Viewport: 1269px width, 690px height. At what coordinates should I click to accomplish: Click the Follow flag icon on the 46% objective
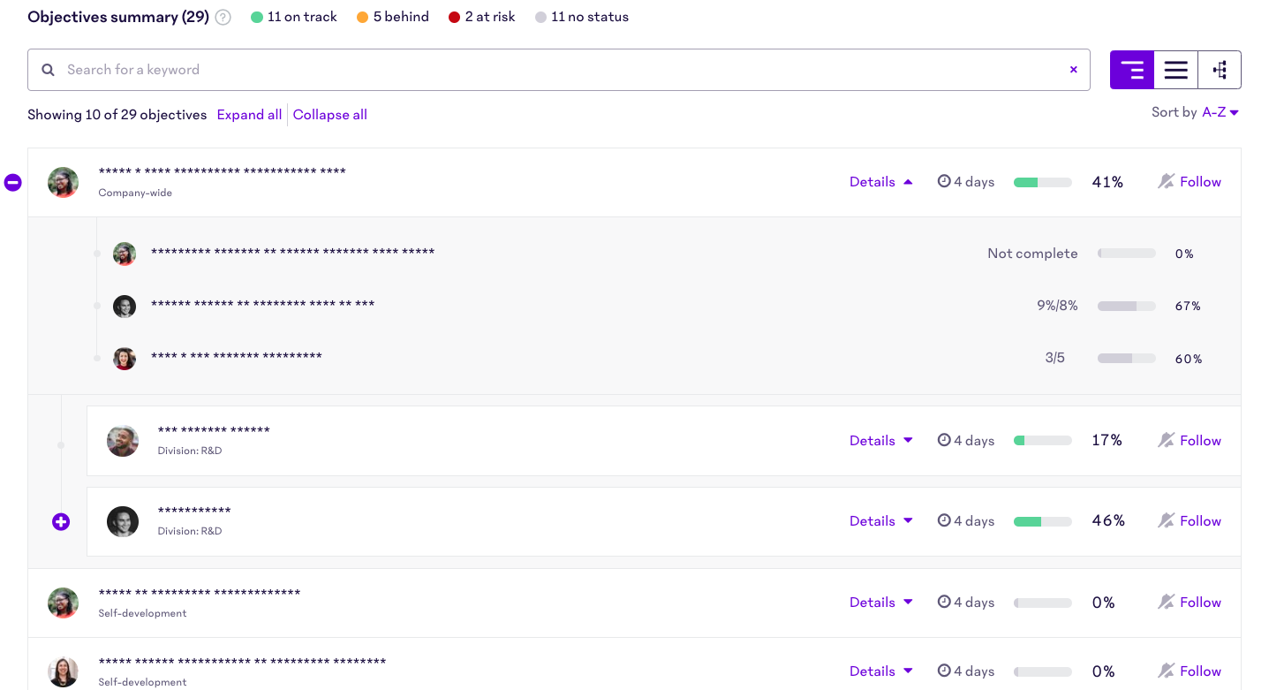[x=1166, y=520]
